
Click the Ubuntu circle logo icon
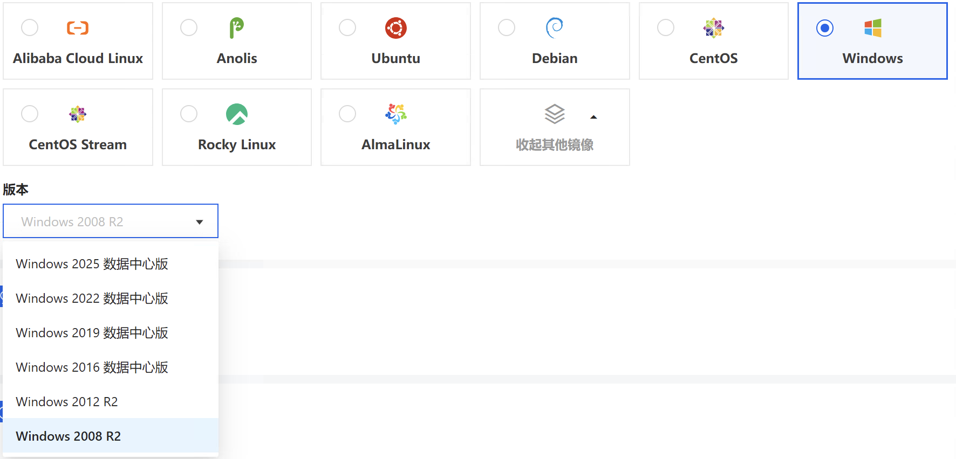click(396, 27)
